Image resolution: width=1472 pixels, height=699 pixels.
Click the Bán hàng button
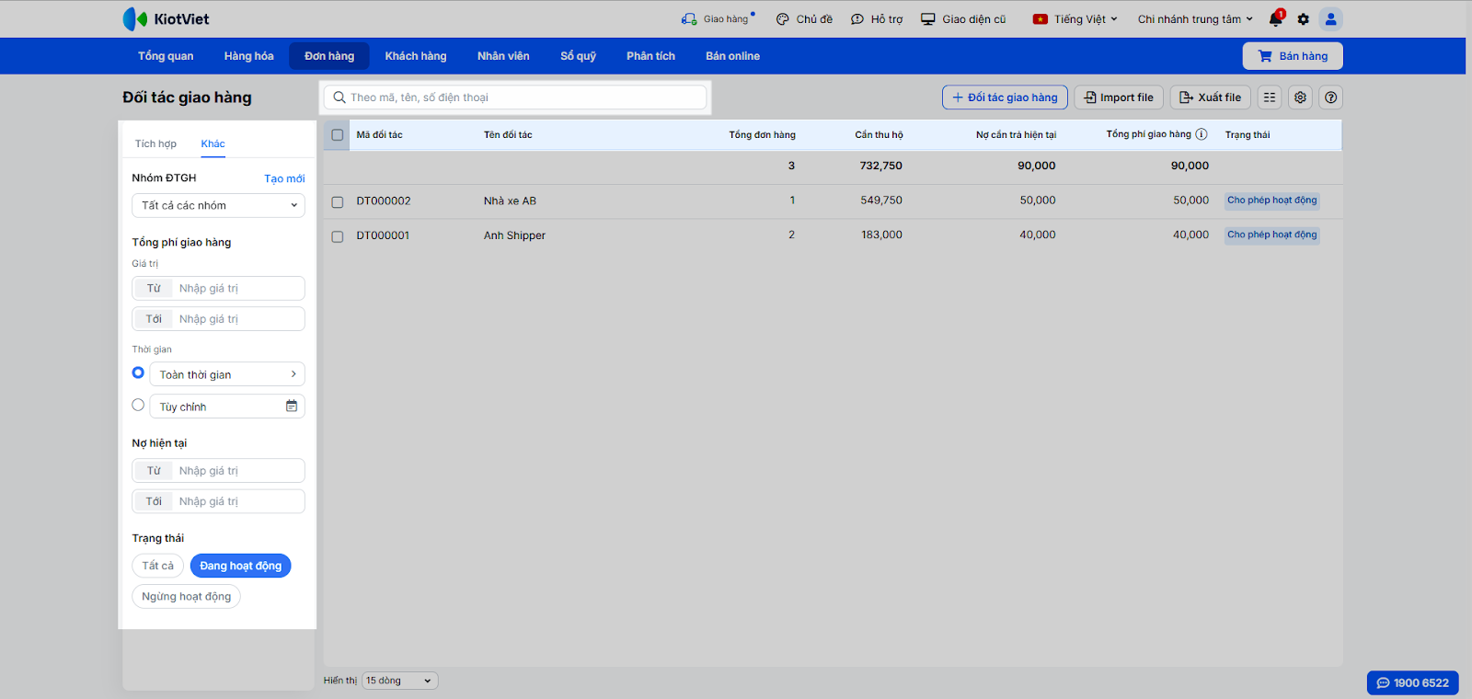[x=1293, y=56]
